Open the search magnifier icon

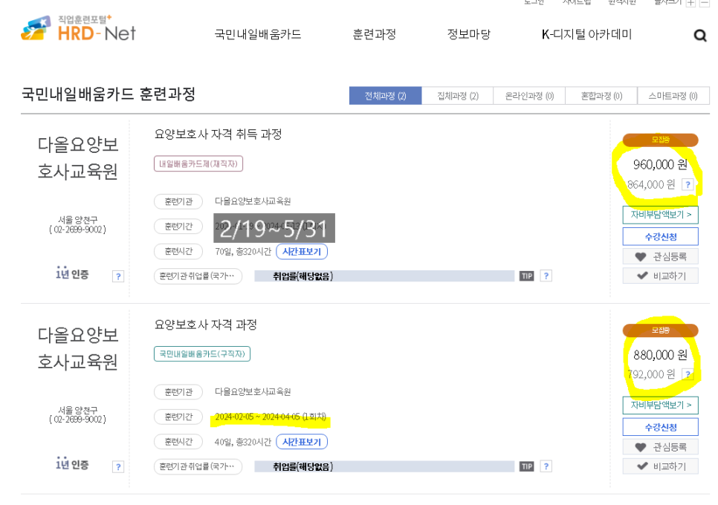click(x=699, y=35)
